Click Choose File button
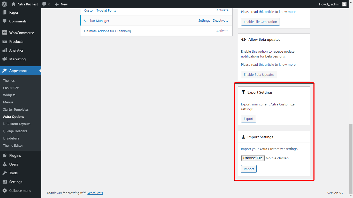353x198 pixels. tap(253, 158)
